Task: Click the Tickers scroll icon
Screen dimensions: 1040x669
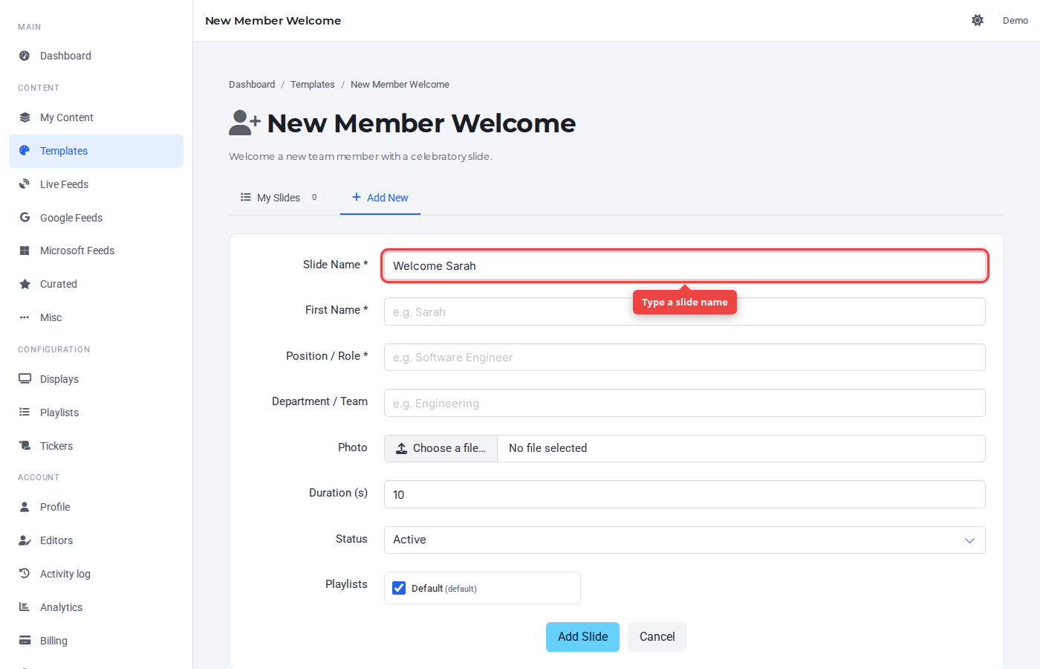Action: pos(25,446)
